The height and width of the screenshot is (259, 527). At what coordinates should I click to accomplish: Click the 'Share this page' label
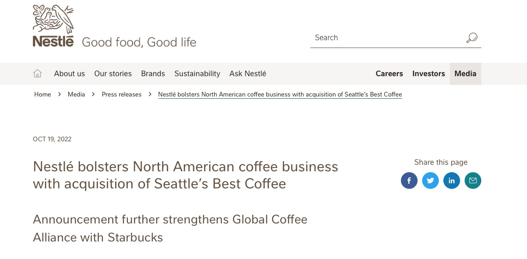441,162
